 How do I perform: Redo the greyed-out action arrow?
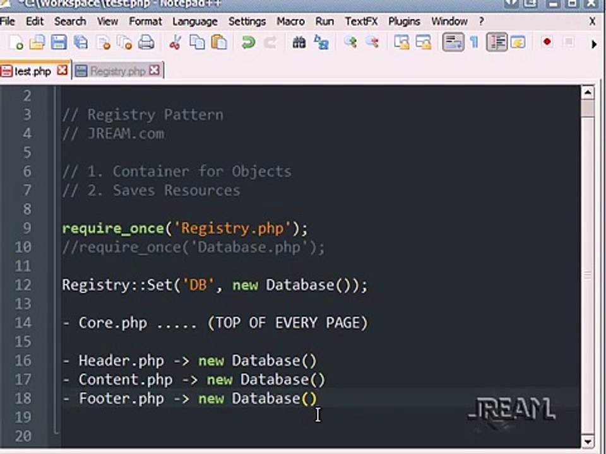270,42
